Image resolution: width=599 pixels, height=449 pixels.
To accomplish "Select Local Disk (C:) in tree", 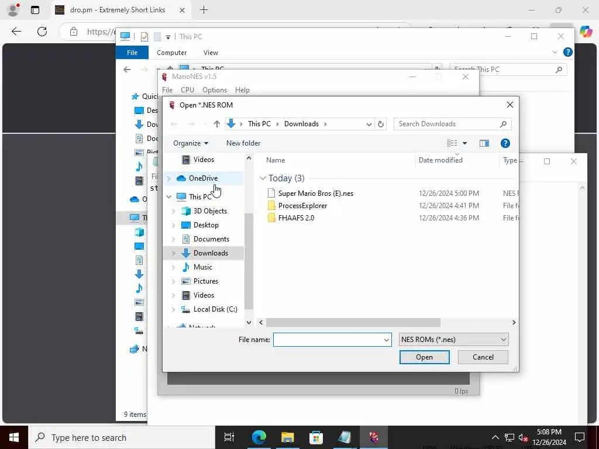I will click(215, 309).
